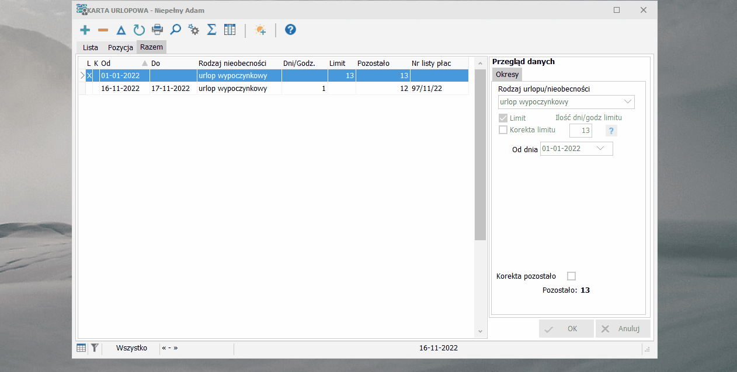The image size is (737, 372).
Task: Switch to the Lista tab
Action: point(91,47)
